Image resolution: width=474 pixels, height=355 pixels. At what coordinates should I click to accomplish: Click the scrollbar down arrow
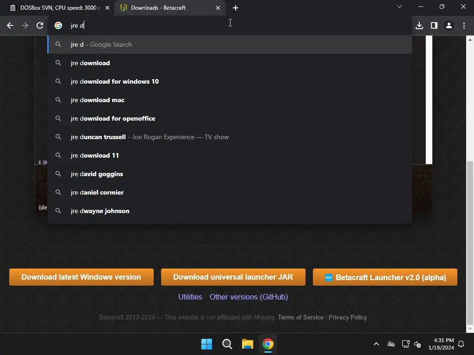[470, 329]
